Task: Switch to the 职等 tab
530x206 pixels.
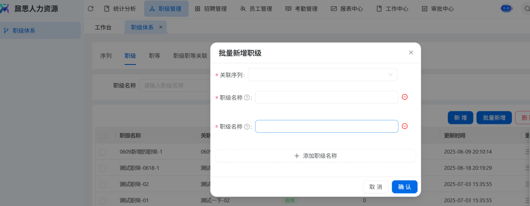Action: 154,56
